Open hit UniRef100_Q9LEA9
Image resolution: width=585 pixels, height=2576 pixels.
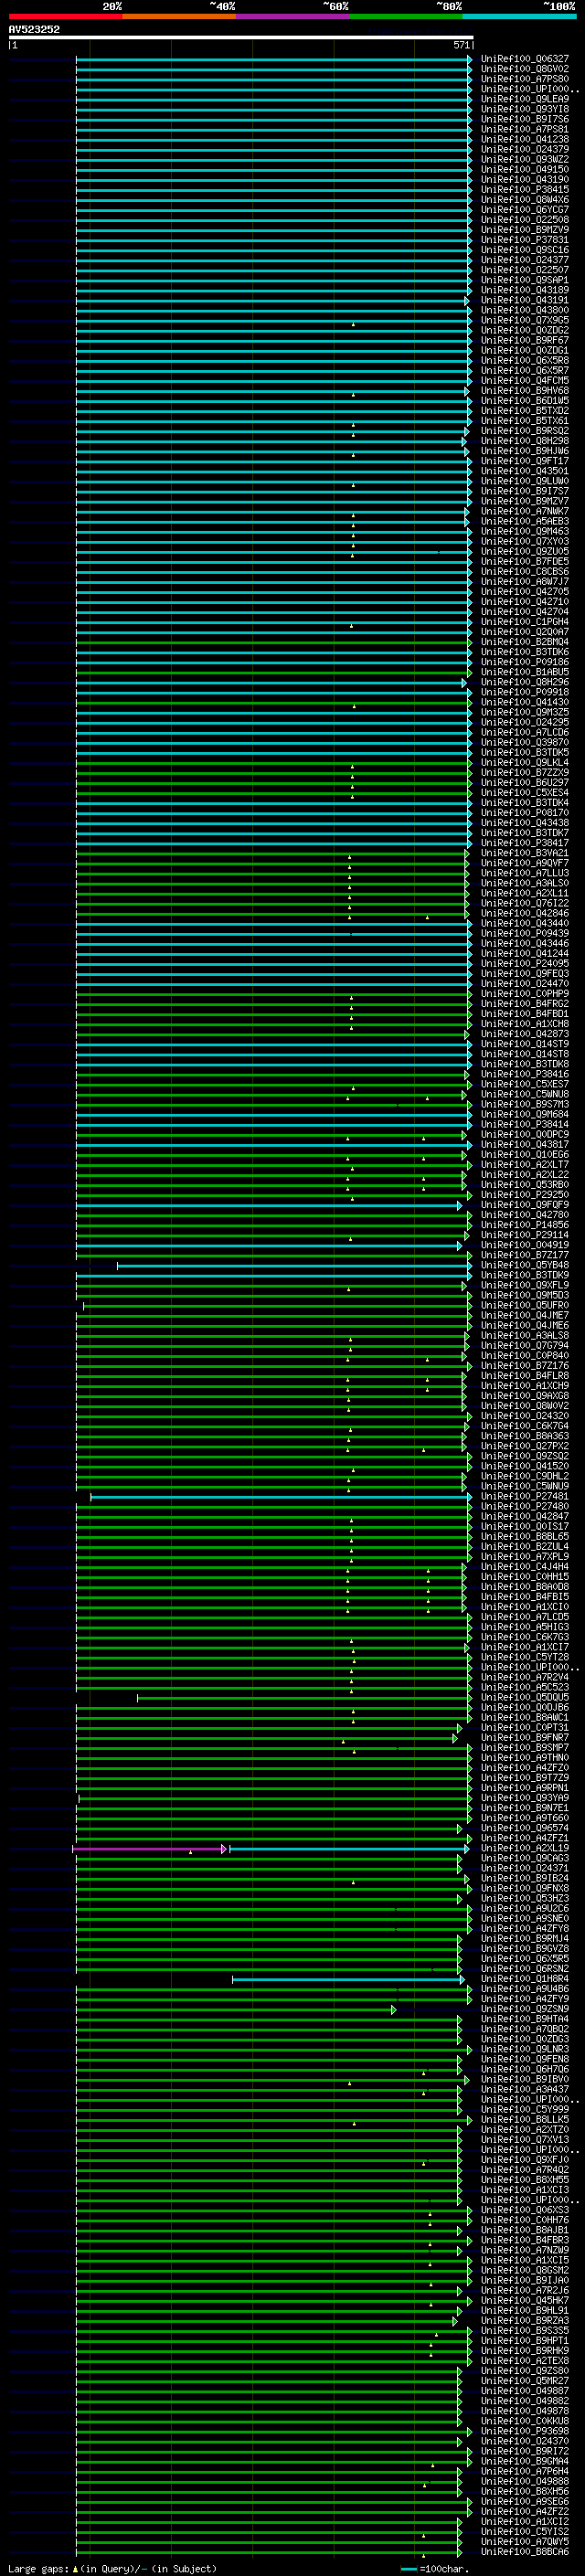pyautogui.click(x=525, y=99)
